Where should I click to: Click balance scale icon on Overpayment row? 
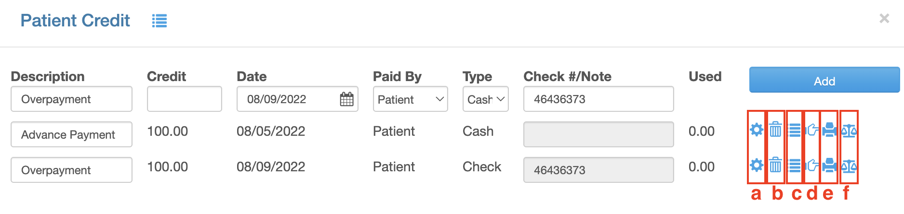tap(849, 166)
